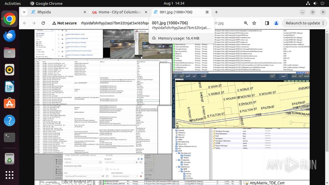329x185 pixels.
Task: Click the volume icon in system tray
Action: (315, 3)
